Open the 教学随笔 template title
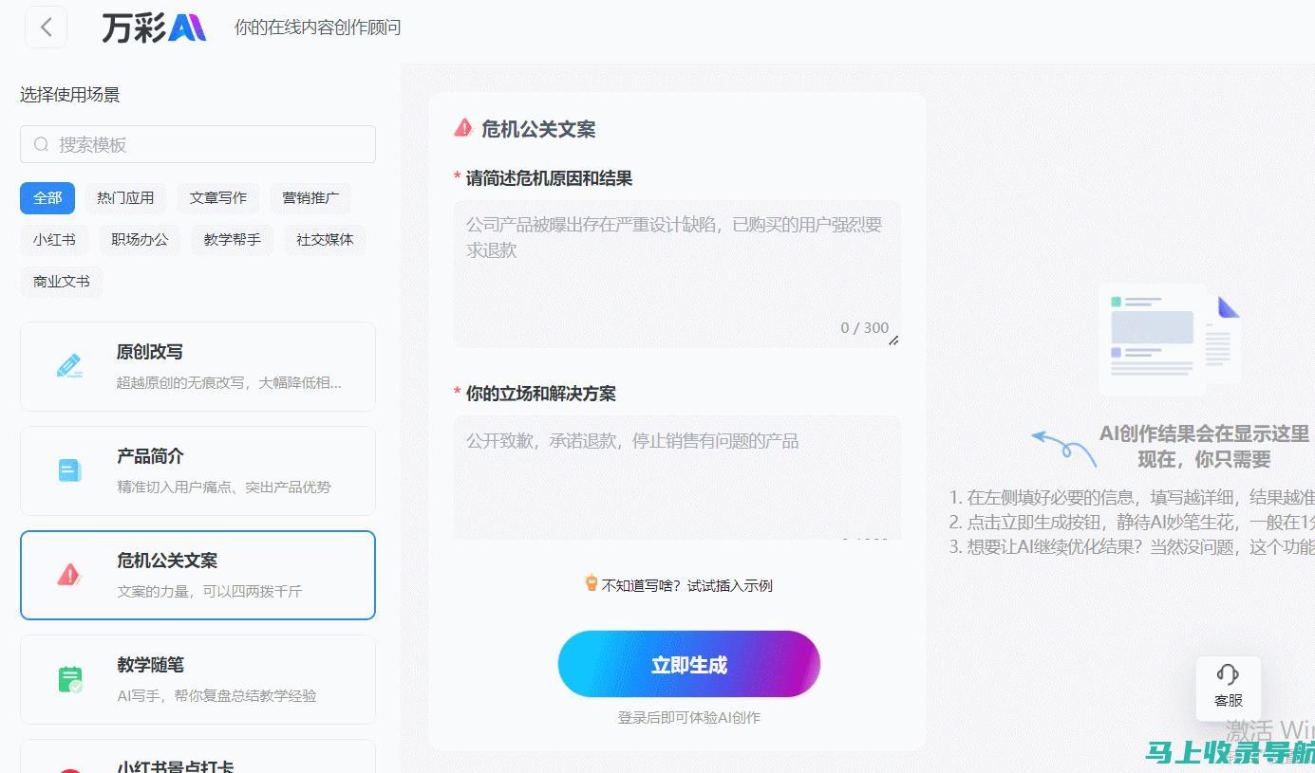The width and height of the screenshot is (1315, 773). click(x=150, y=665)
